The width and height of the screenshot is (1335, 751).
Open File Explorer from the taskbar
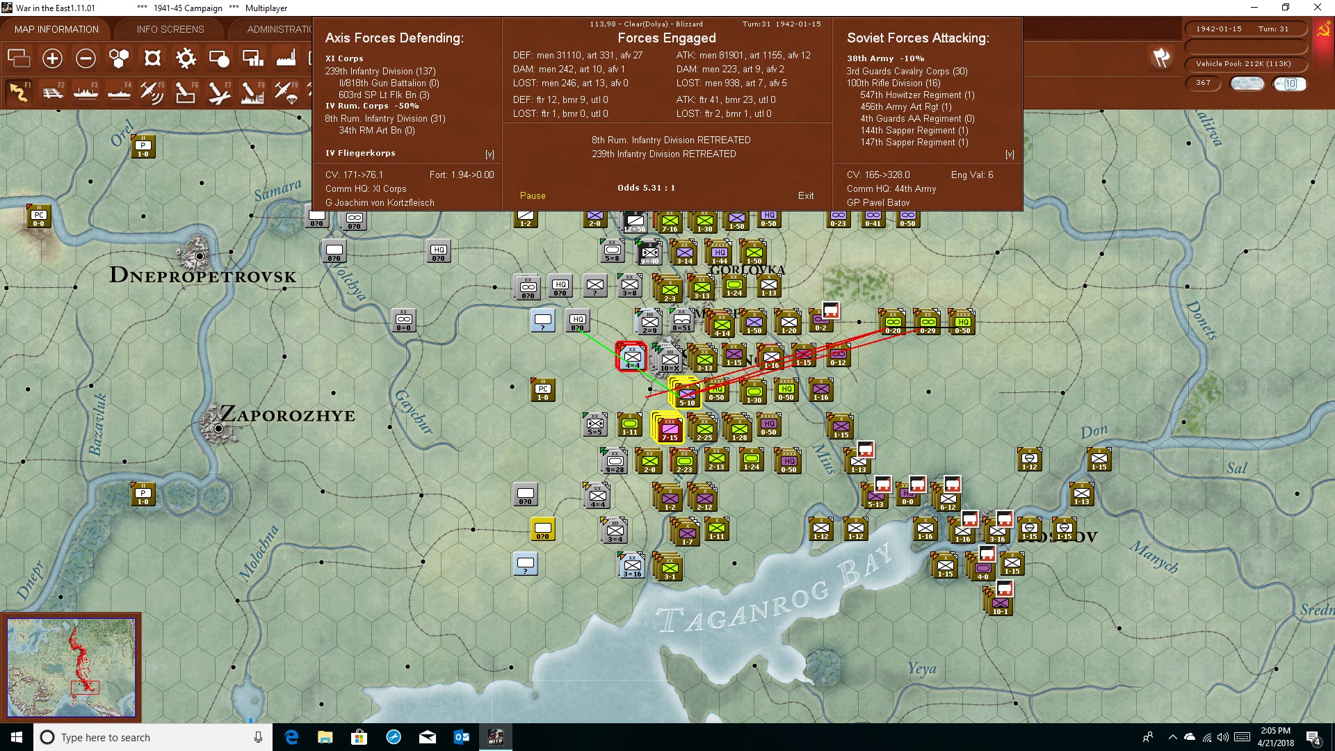(325, 737)
